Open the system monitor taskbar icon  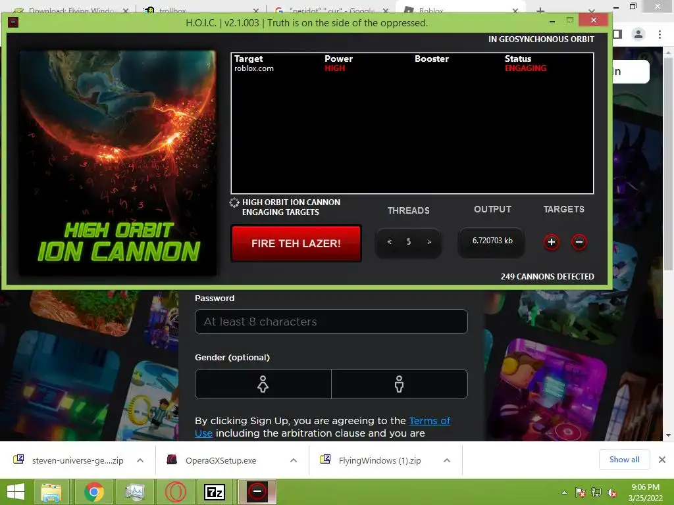(135, 492)
